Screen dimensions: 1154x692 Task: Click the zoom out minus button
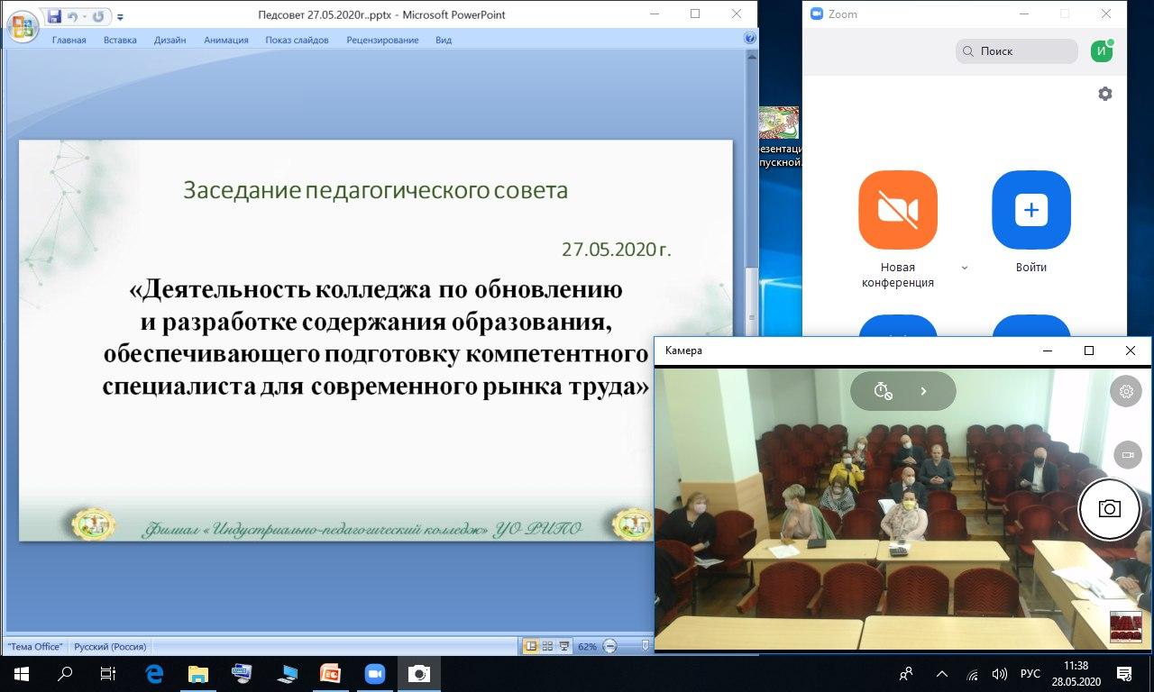(609, 646)
